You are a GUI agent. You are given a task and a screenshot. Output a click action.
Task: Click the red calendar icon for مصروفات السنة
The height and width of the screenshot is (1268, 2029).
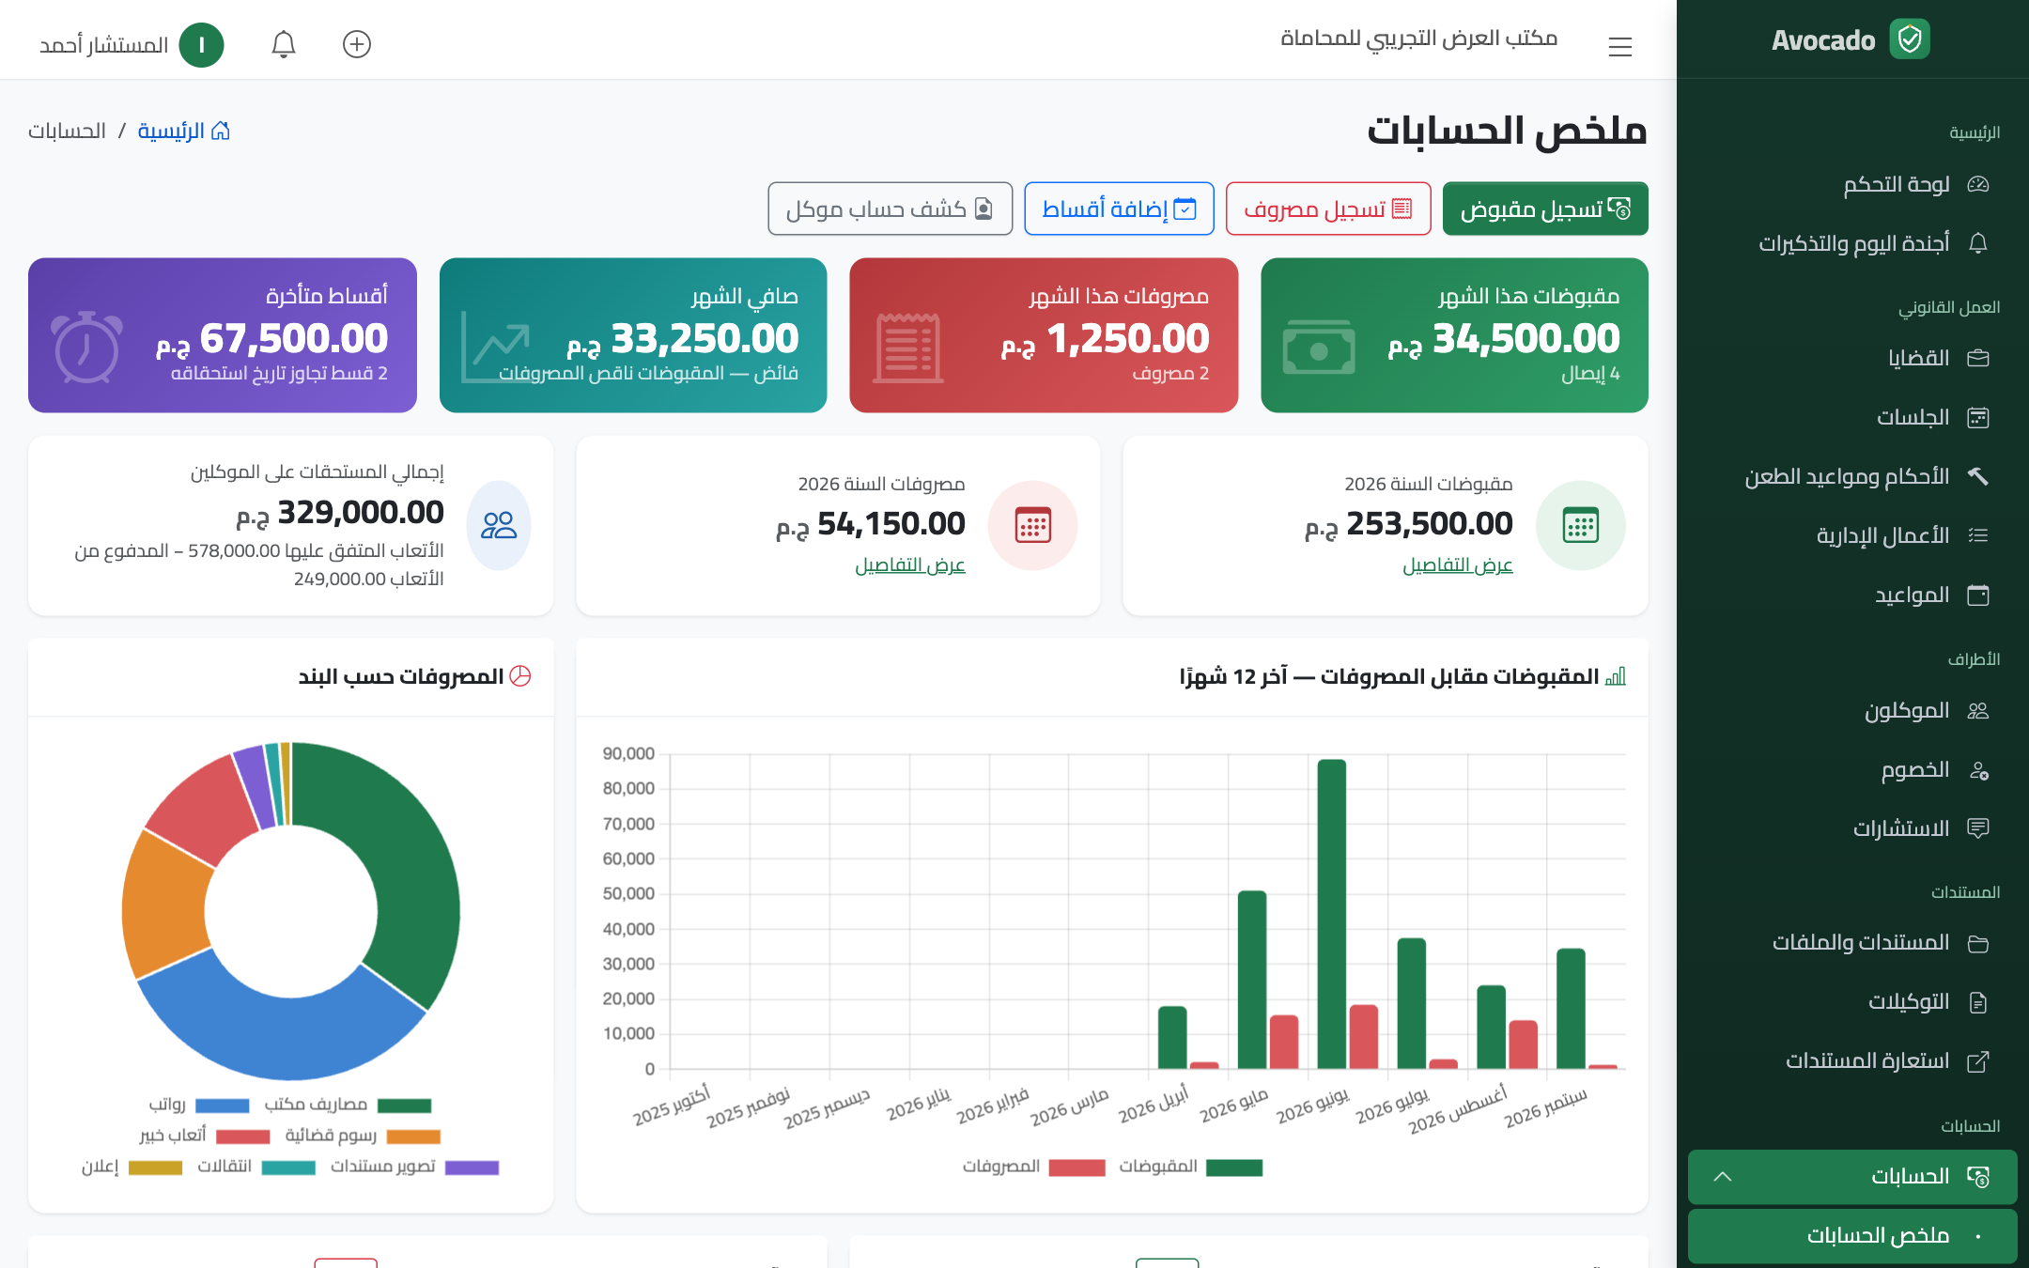point(1033,525)
